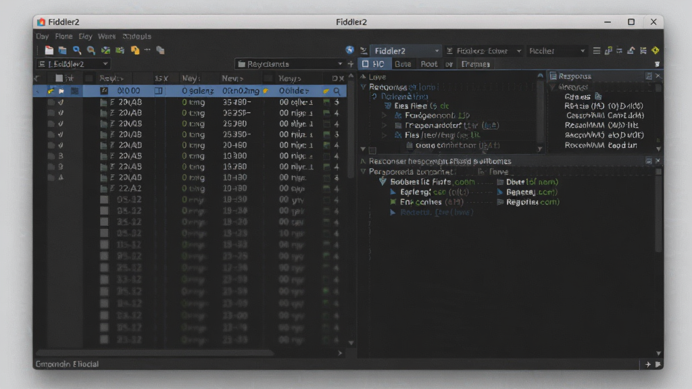
Task: Close the Resconser hespcmon panel
Action: tap(658, 161)
